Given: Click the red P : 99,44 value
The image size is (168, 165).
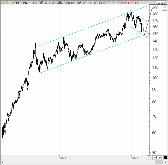Looking at the screenshot, I should (131, 3).
